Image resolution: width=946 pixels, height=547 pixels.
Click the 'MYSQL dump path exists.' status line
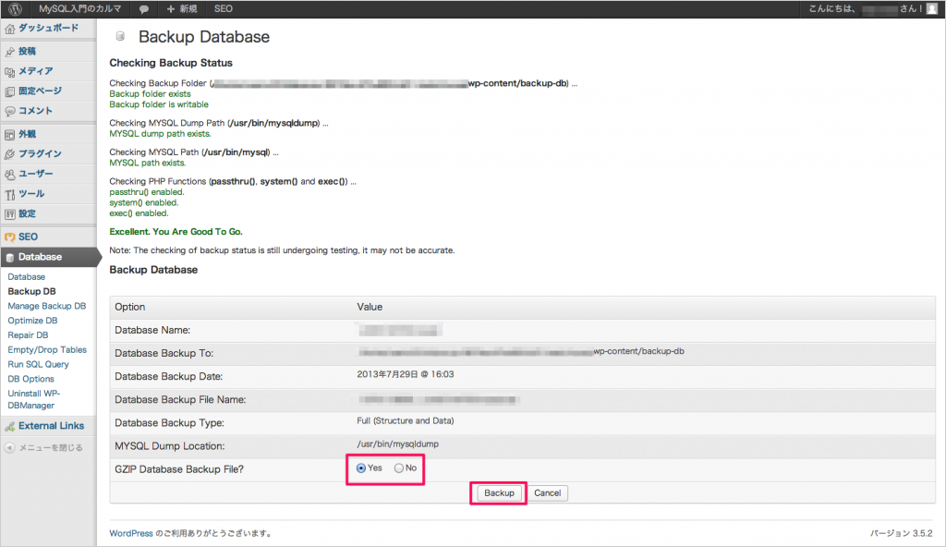click(x=160, y=134)
